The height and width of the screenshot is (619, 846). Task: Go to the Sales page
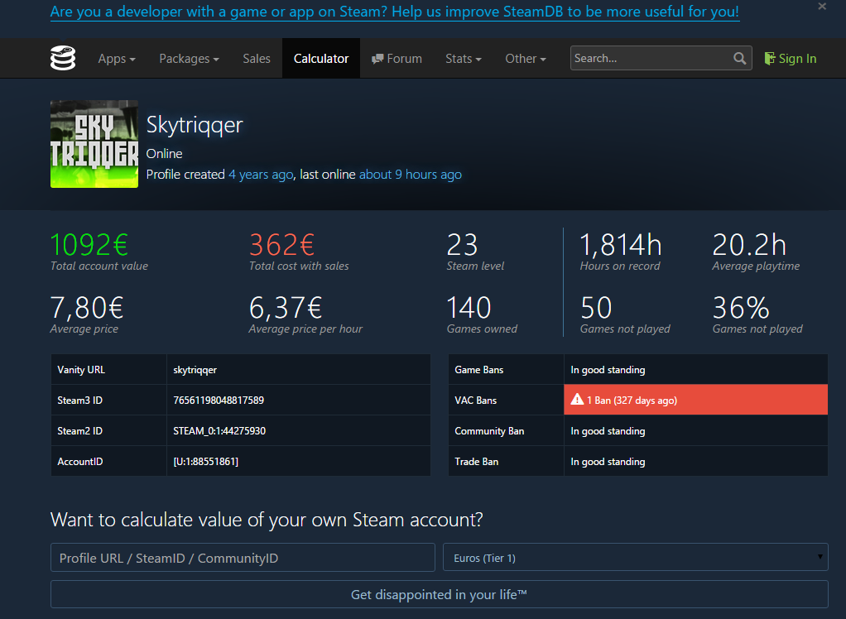(257, 58)
